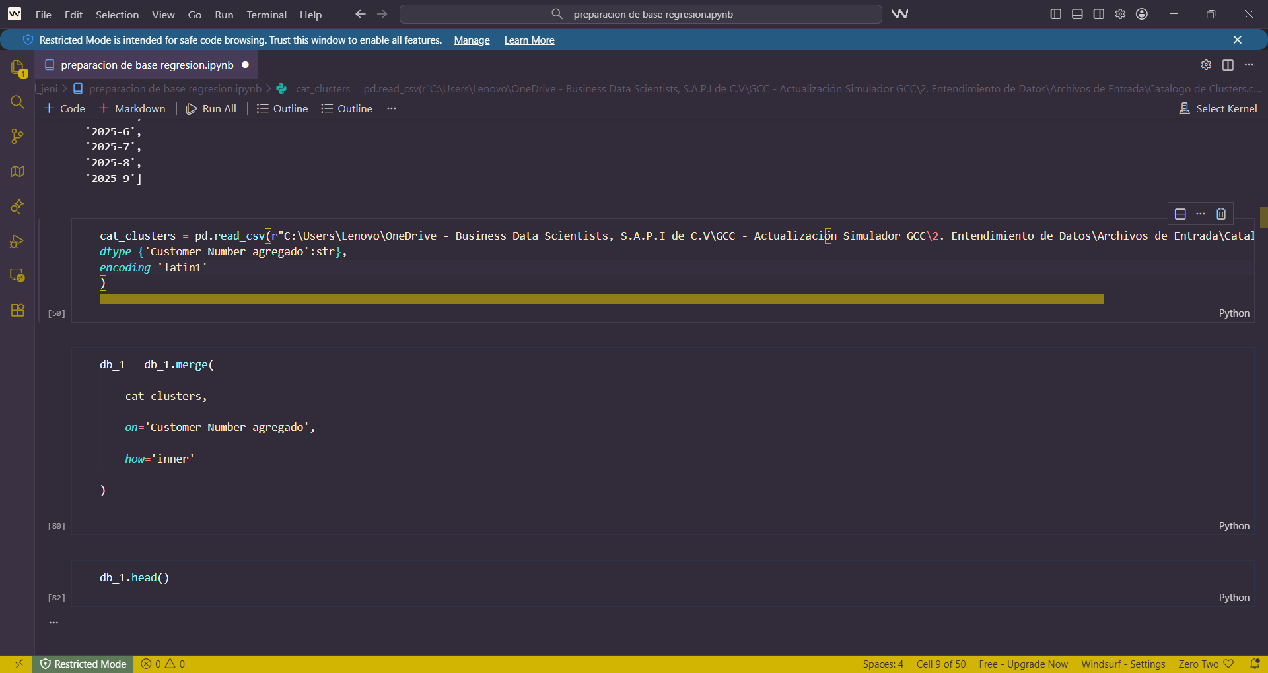Change cell language from Python in first cell
The height and width of the screenshot is (673, 1268).
[1234, 313]
